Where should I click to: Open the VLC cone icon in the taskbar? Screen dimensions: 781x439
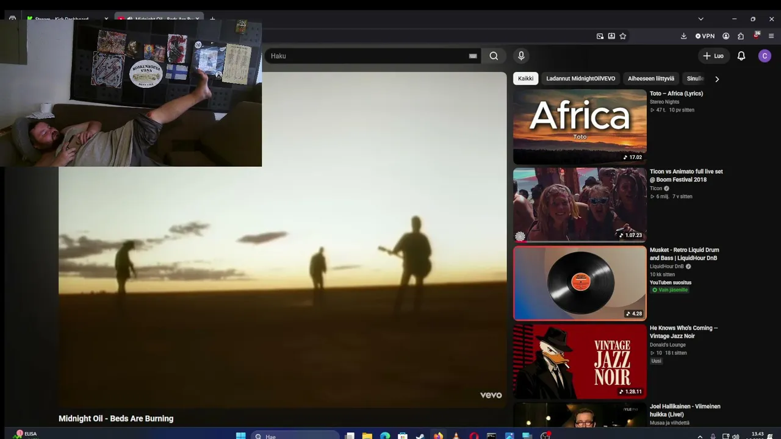456,436
